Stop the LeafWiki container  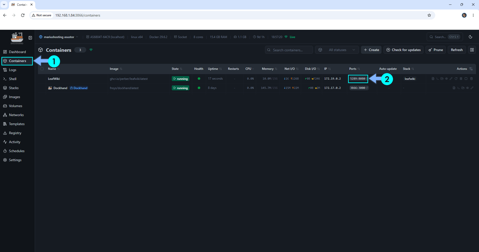[466, 79]
